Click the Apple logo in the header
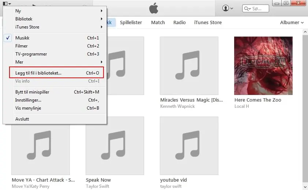The width and height of the screenshot is (308, 190). coord(154,8)
